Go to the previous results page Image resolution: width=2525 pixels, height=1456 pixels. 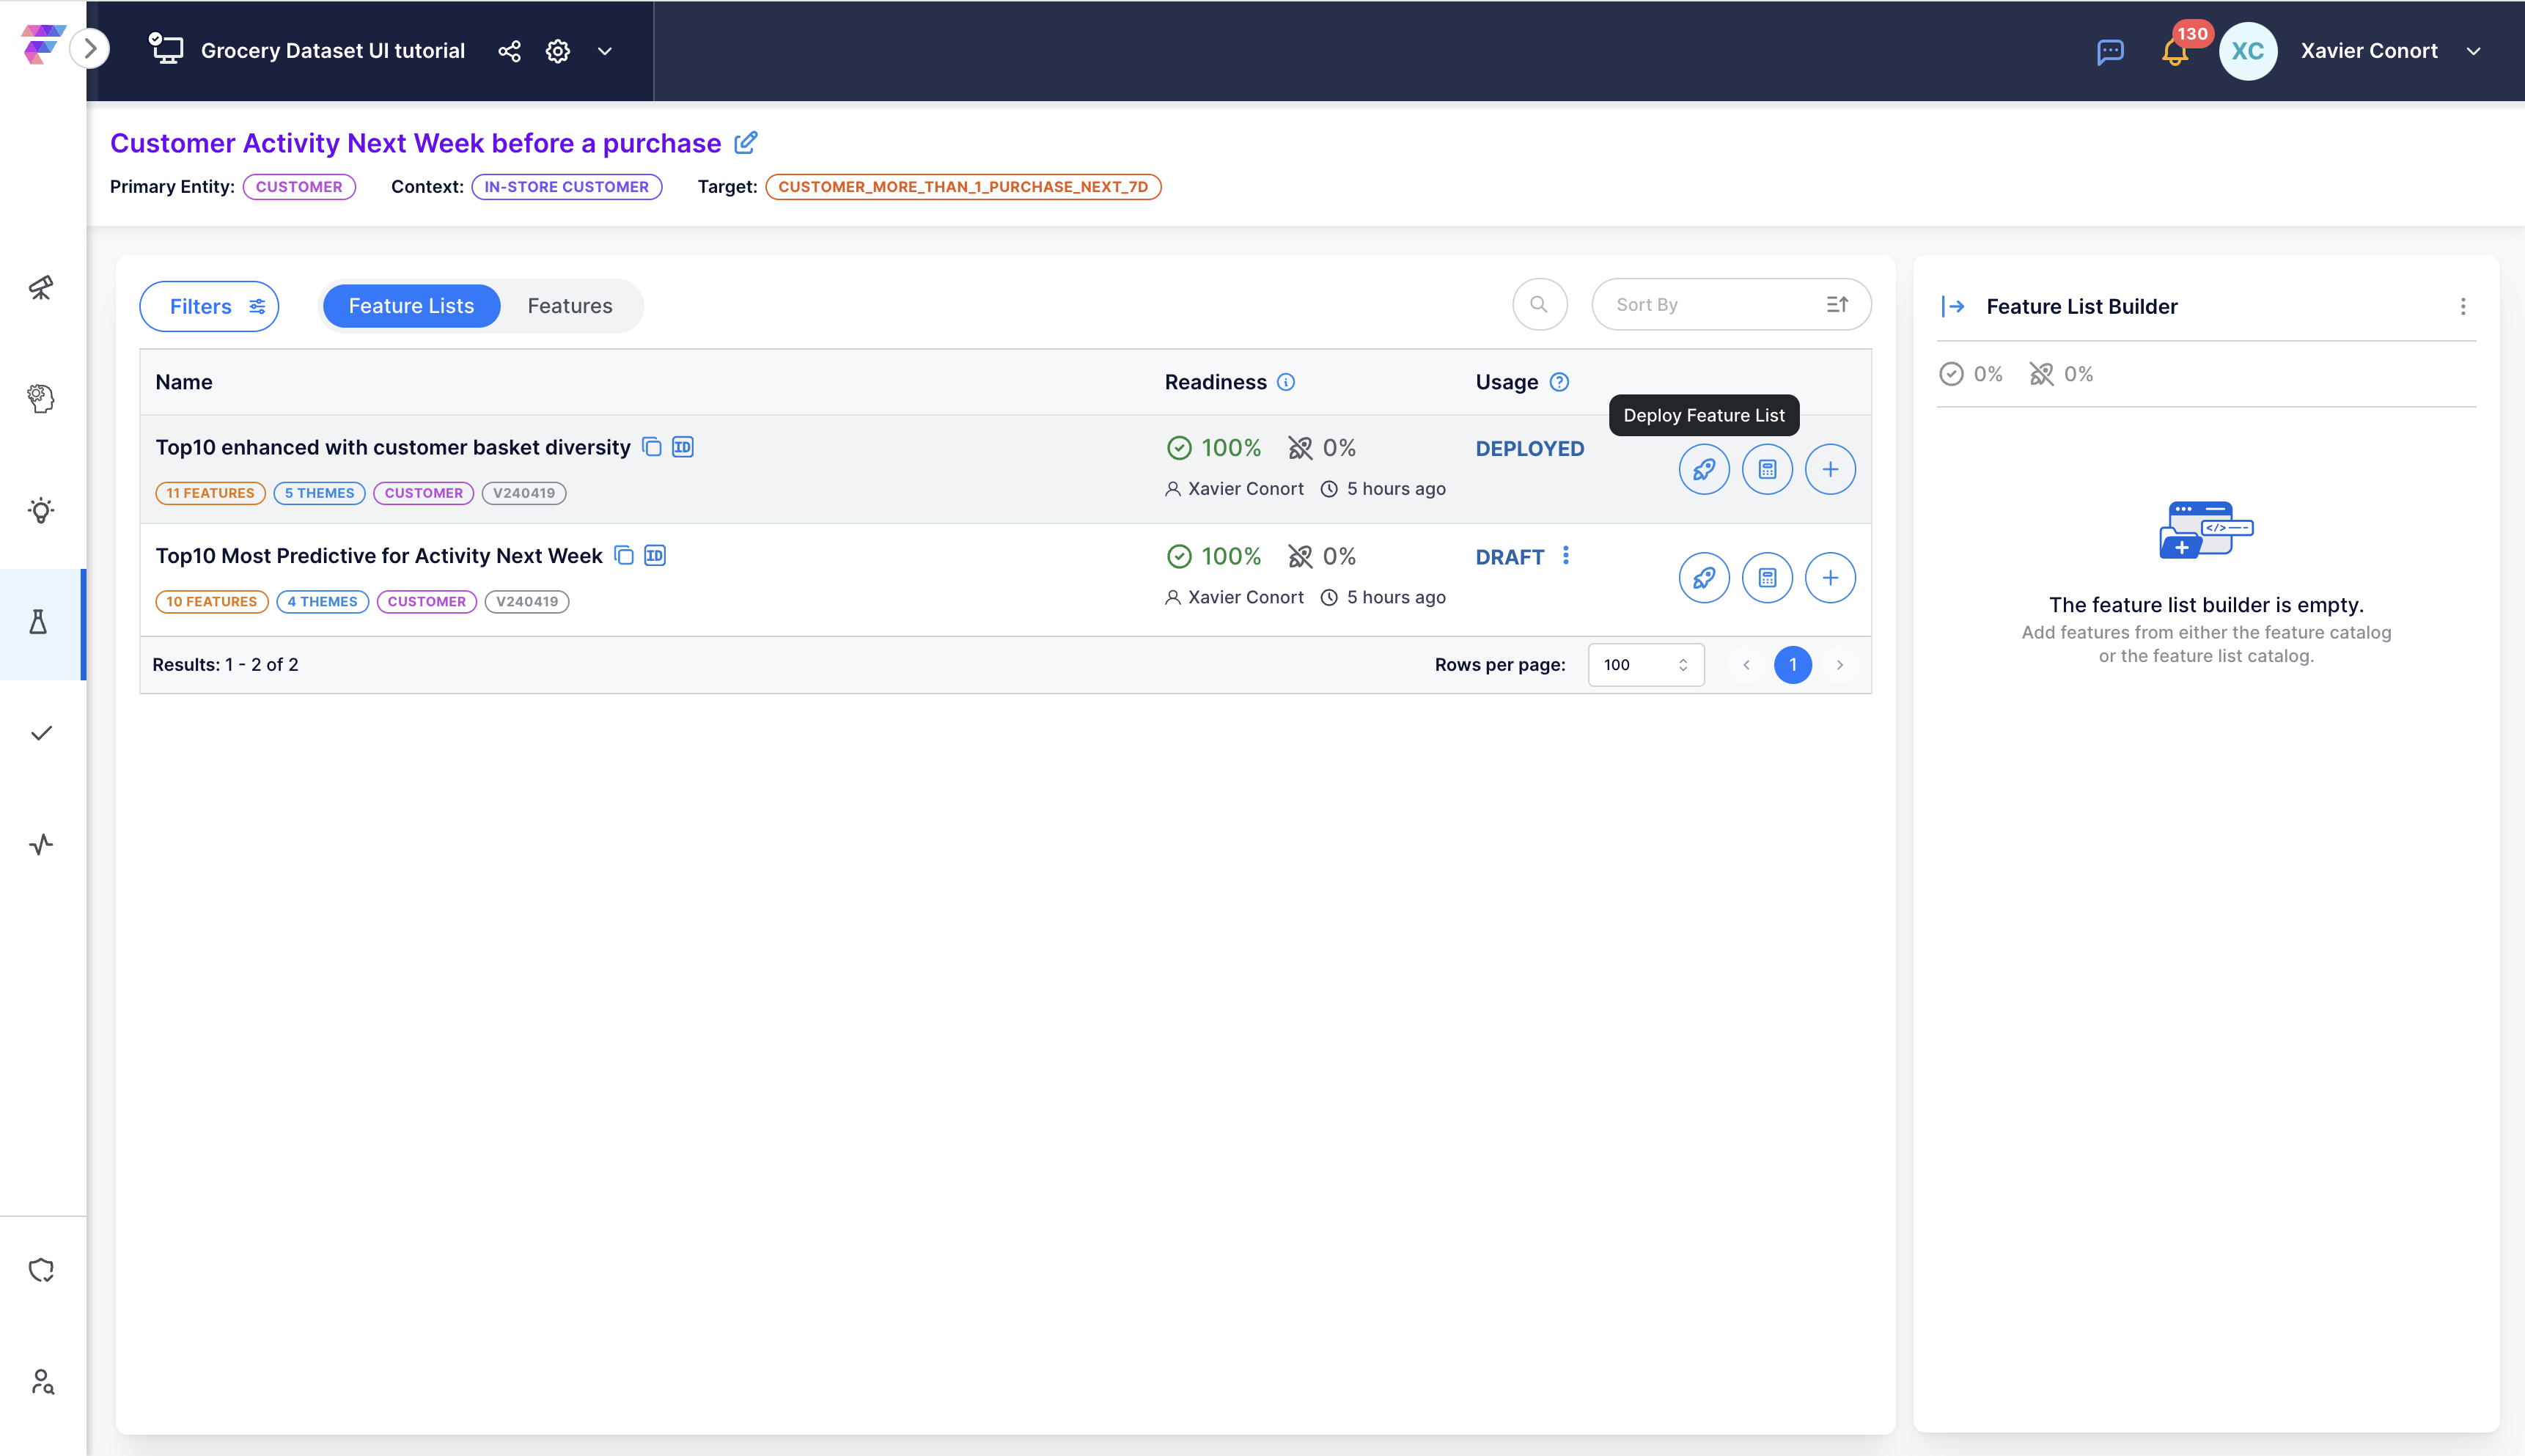coord(1746,665)
